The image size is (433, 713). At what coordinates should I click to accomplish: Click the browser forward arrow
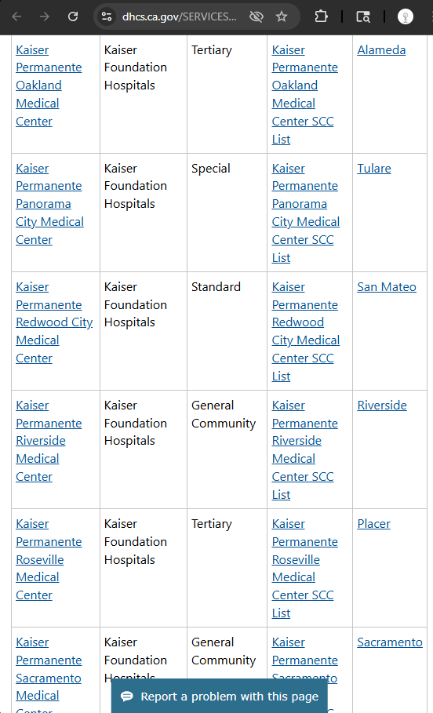(45, 16)
